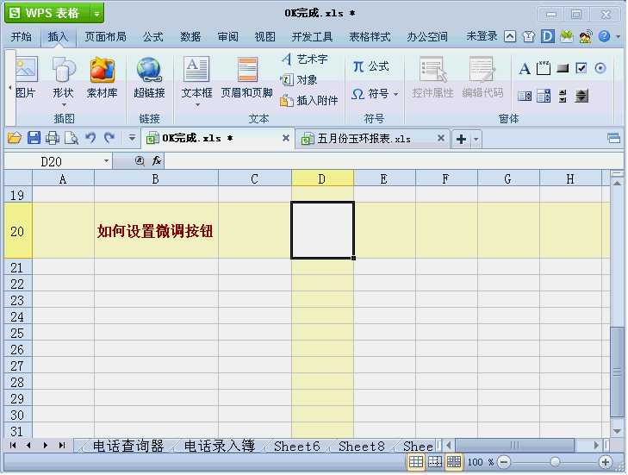Go to first sheet navigation arrow
Image resolution: width=628 pixels, height=475 pixels.
(x=13, y=446)
